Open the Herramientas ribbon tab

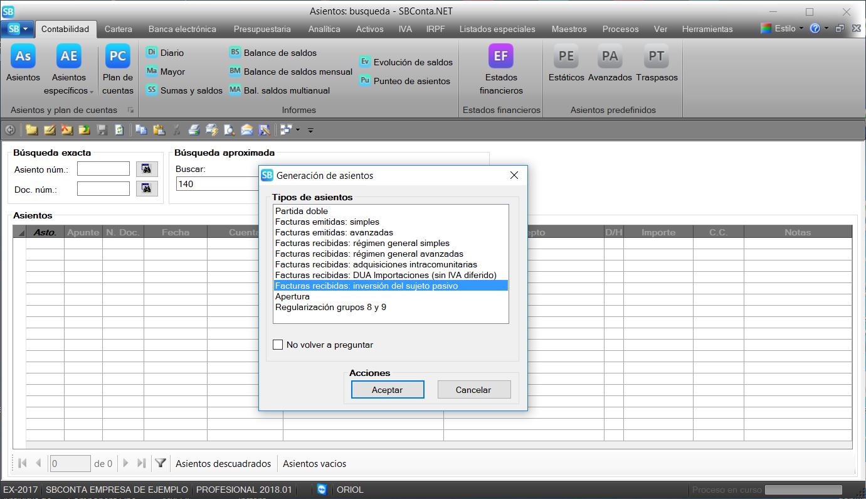[707, 29]
